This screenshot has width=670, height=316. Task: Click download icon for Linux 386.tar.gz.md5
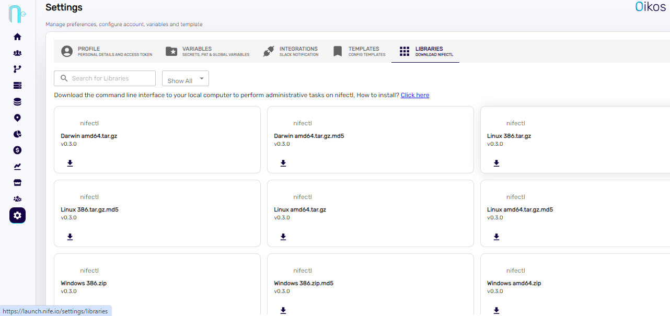[x=70, y=237]
